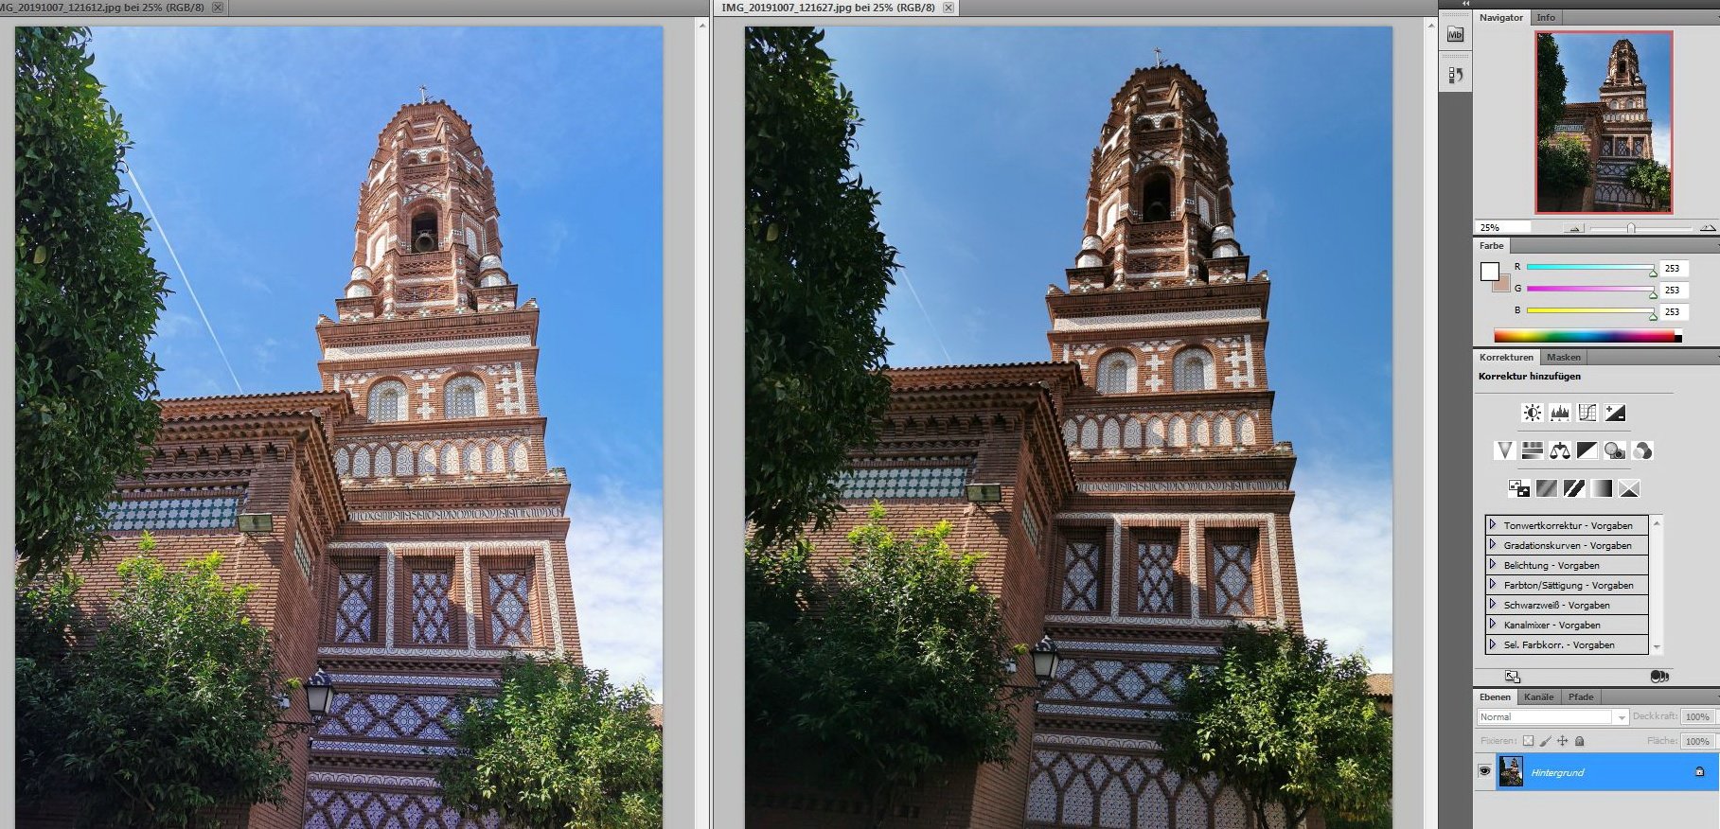Click the clip-to-layer circles icon in Korrekturen
1720x829 pixels.
[1658, 677]
